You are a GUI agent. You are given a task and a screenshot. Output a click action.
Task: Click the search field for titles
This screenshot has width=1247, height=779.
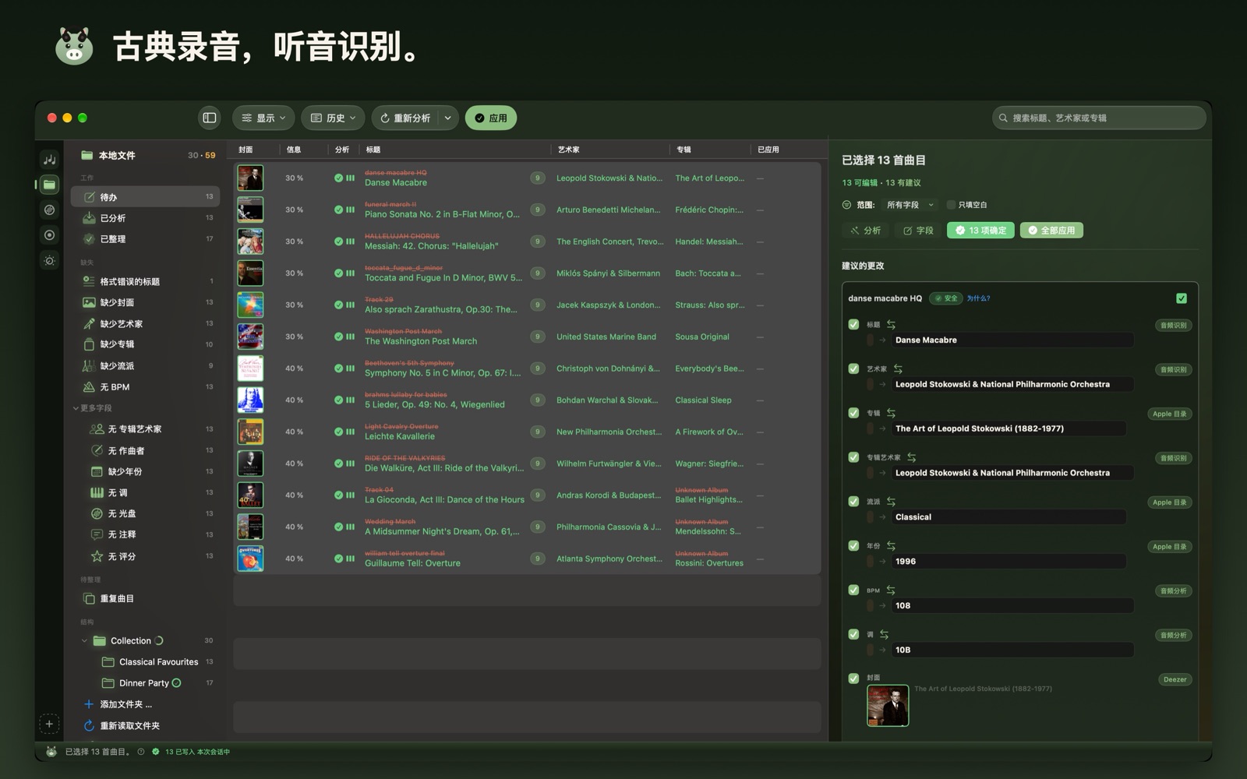click(1099, 118)
